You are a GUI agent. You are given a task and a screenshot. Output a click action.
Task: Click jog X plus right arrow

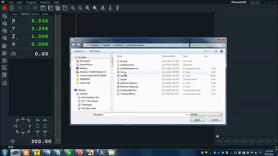click(x=30, y=126)
